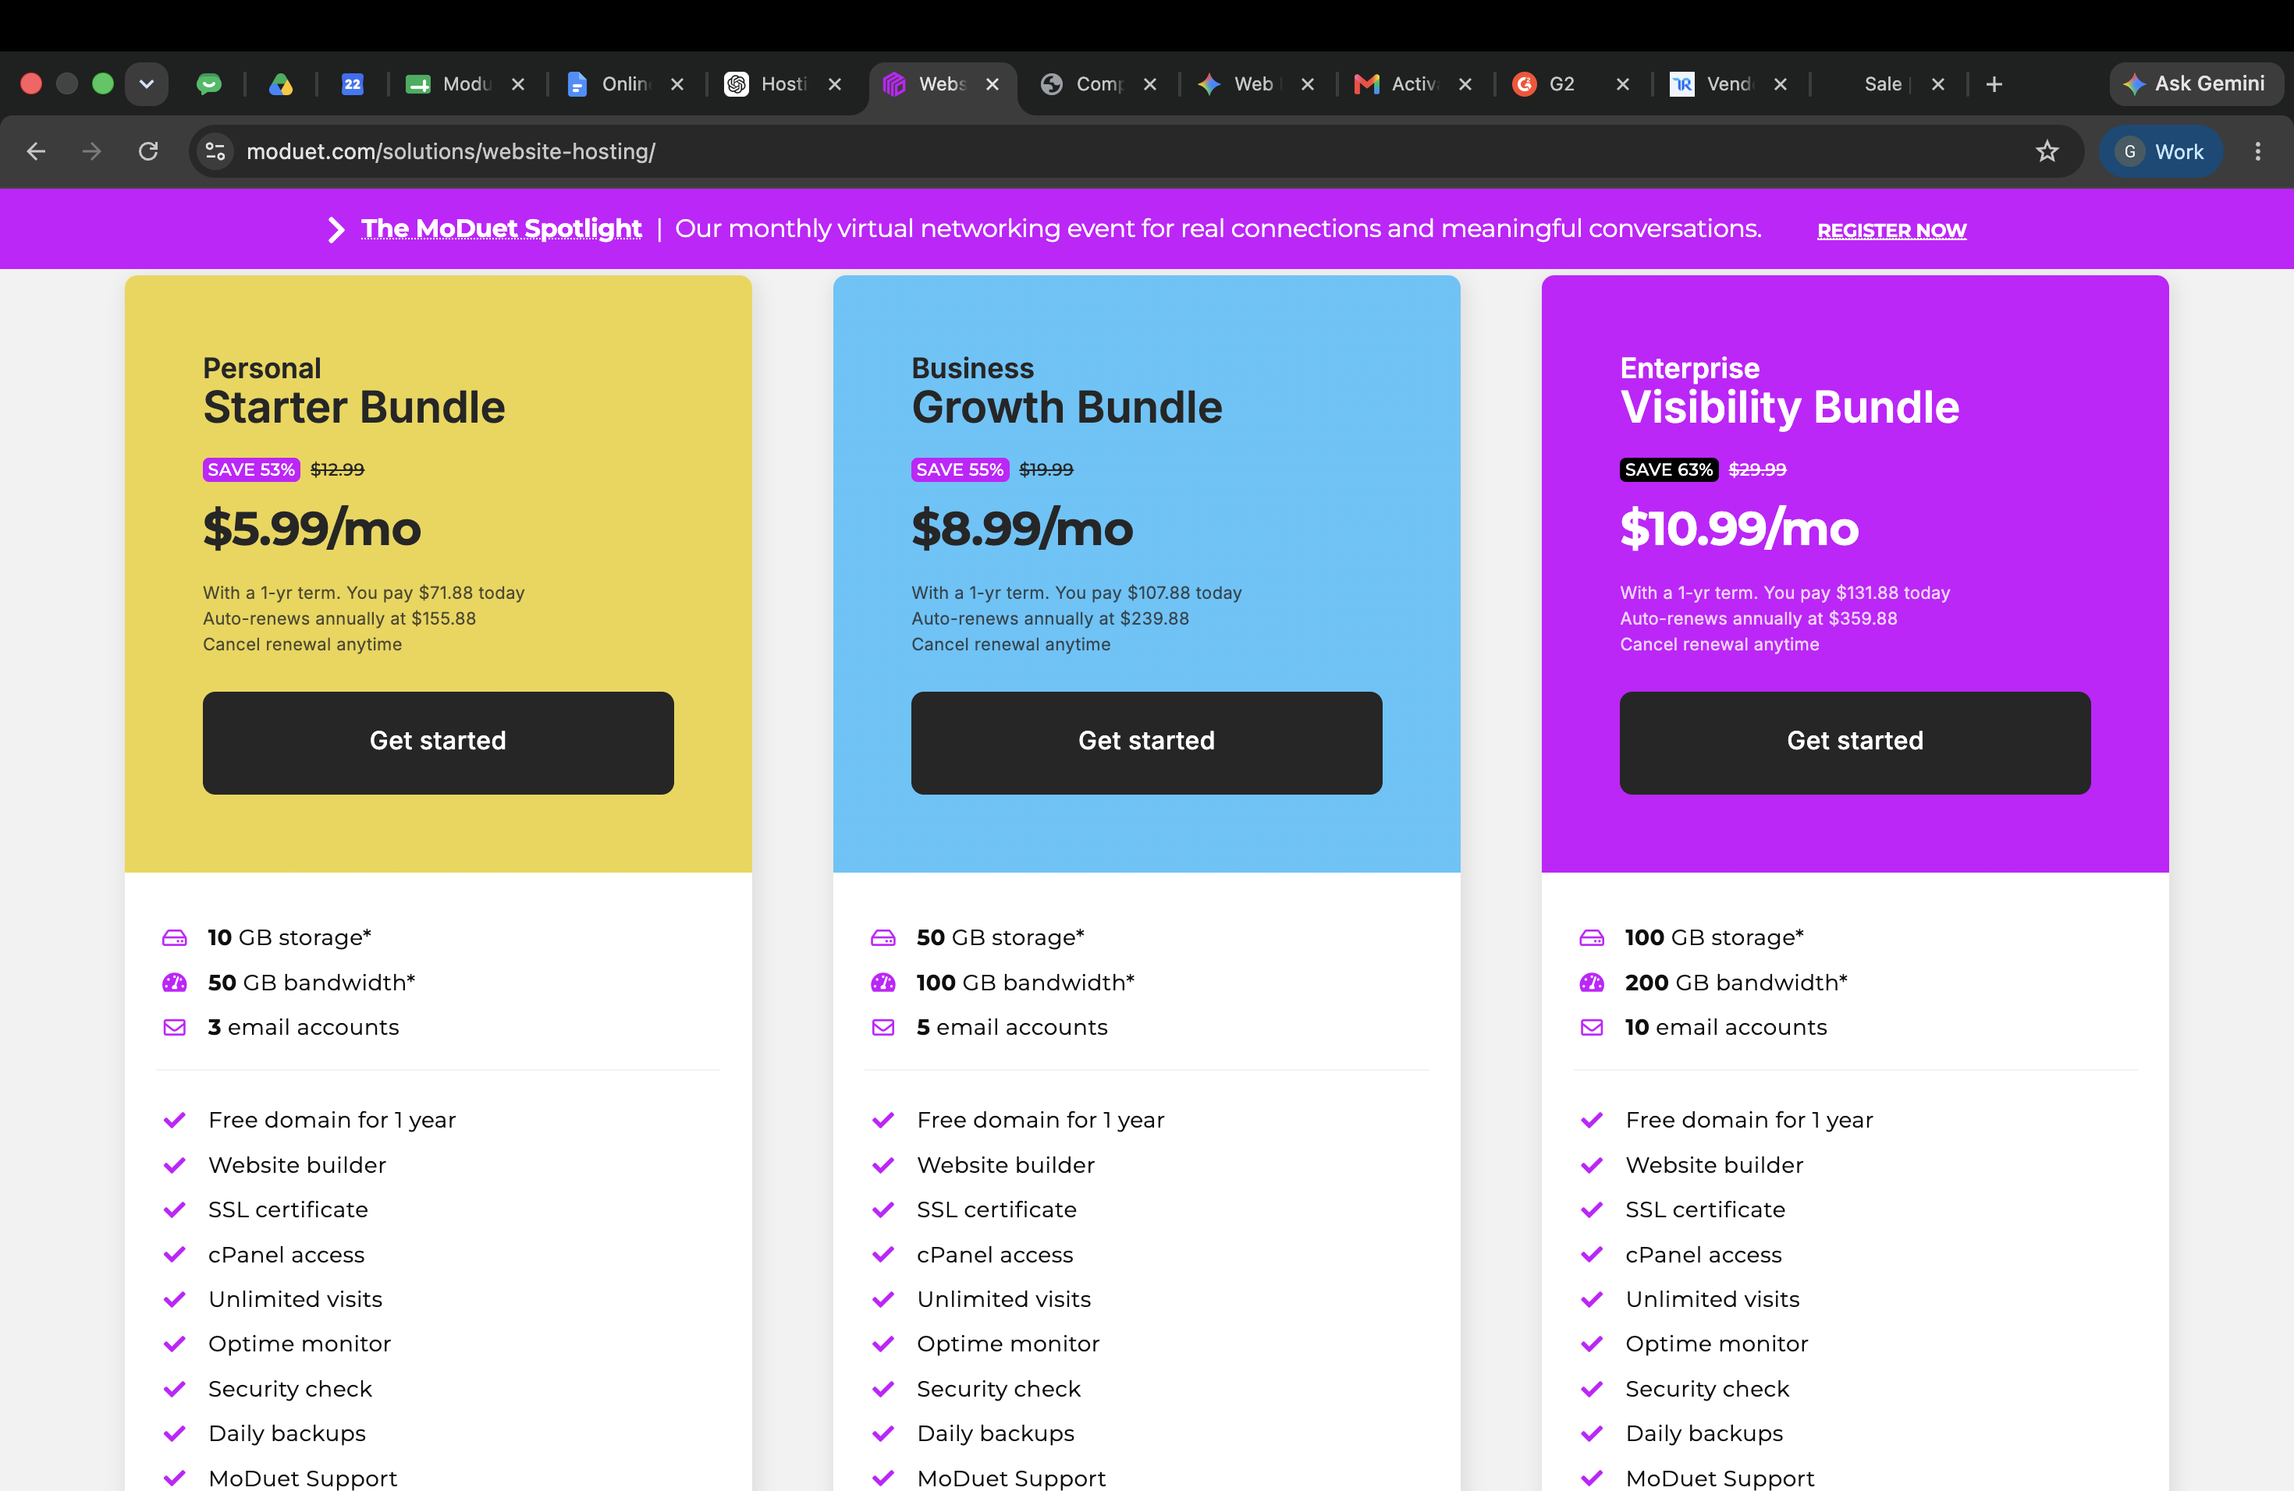This screenshot has height=1491, width=2294.
Task: Close the Modu tab
Action: coord(519,85)
